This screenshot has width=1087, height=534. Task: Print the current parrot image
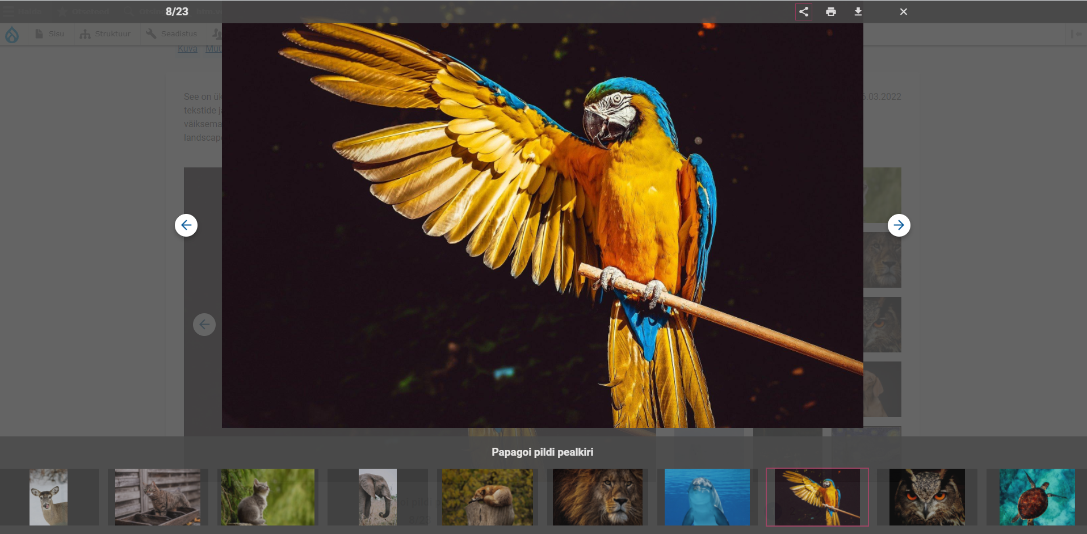click(830, 12)
